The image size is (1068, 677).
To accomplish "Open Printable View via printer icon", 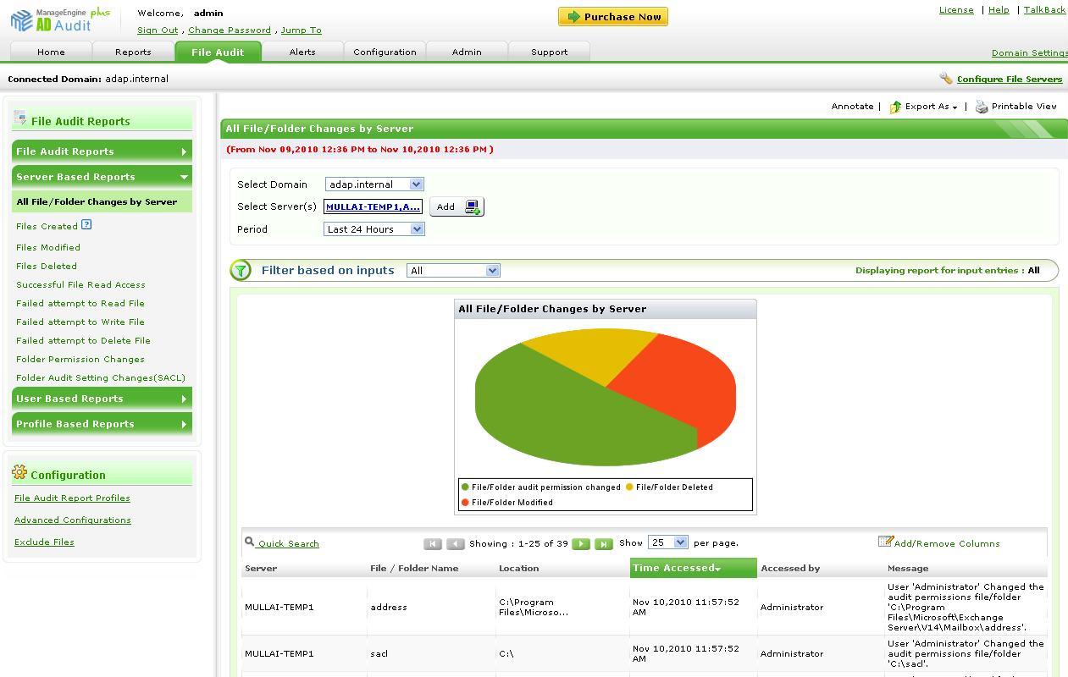I will (x=982, y=107).
